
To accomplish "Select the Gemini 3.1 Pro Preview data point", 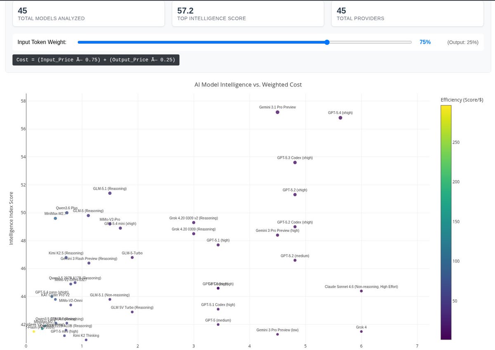I will click(x=278, y=112).
